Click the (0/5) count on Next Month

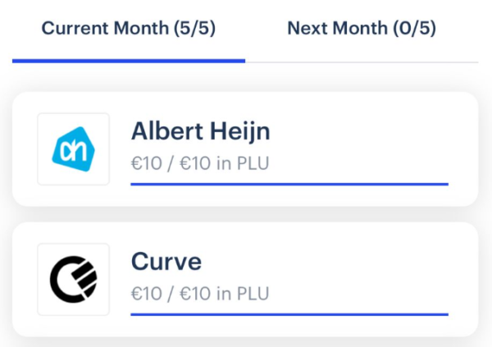click(x=414, y=29)
